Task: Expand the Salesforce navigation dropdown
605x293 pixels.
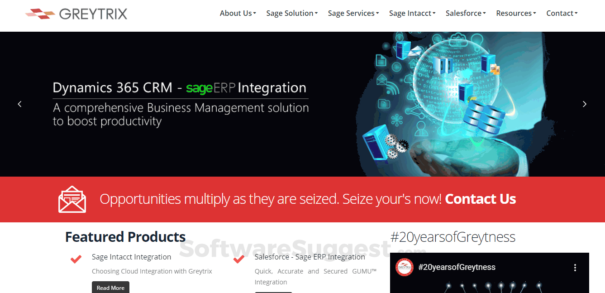Action: [465, 13]
